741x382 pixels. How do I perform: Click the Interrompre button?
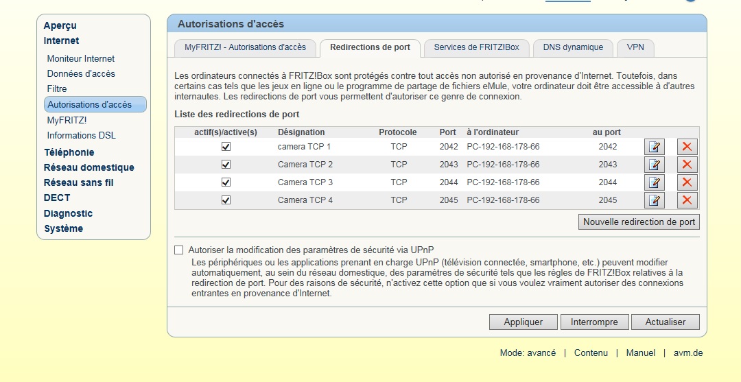click(594, 322)
